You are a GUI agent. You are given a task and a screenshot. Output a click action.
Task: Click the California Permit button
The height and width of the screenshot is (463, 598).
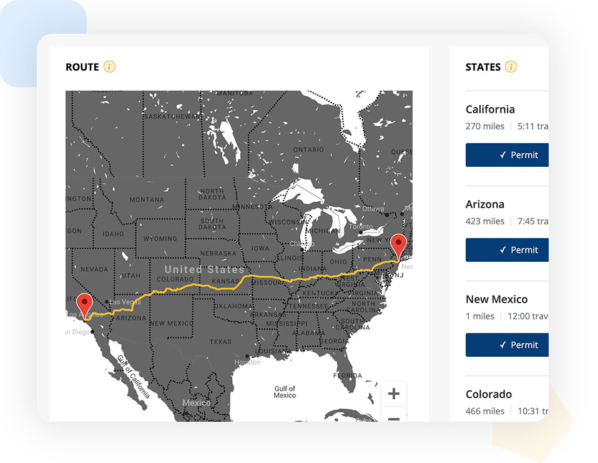click(507, 155)
